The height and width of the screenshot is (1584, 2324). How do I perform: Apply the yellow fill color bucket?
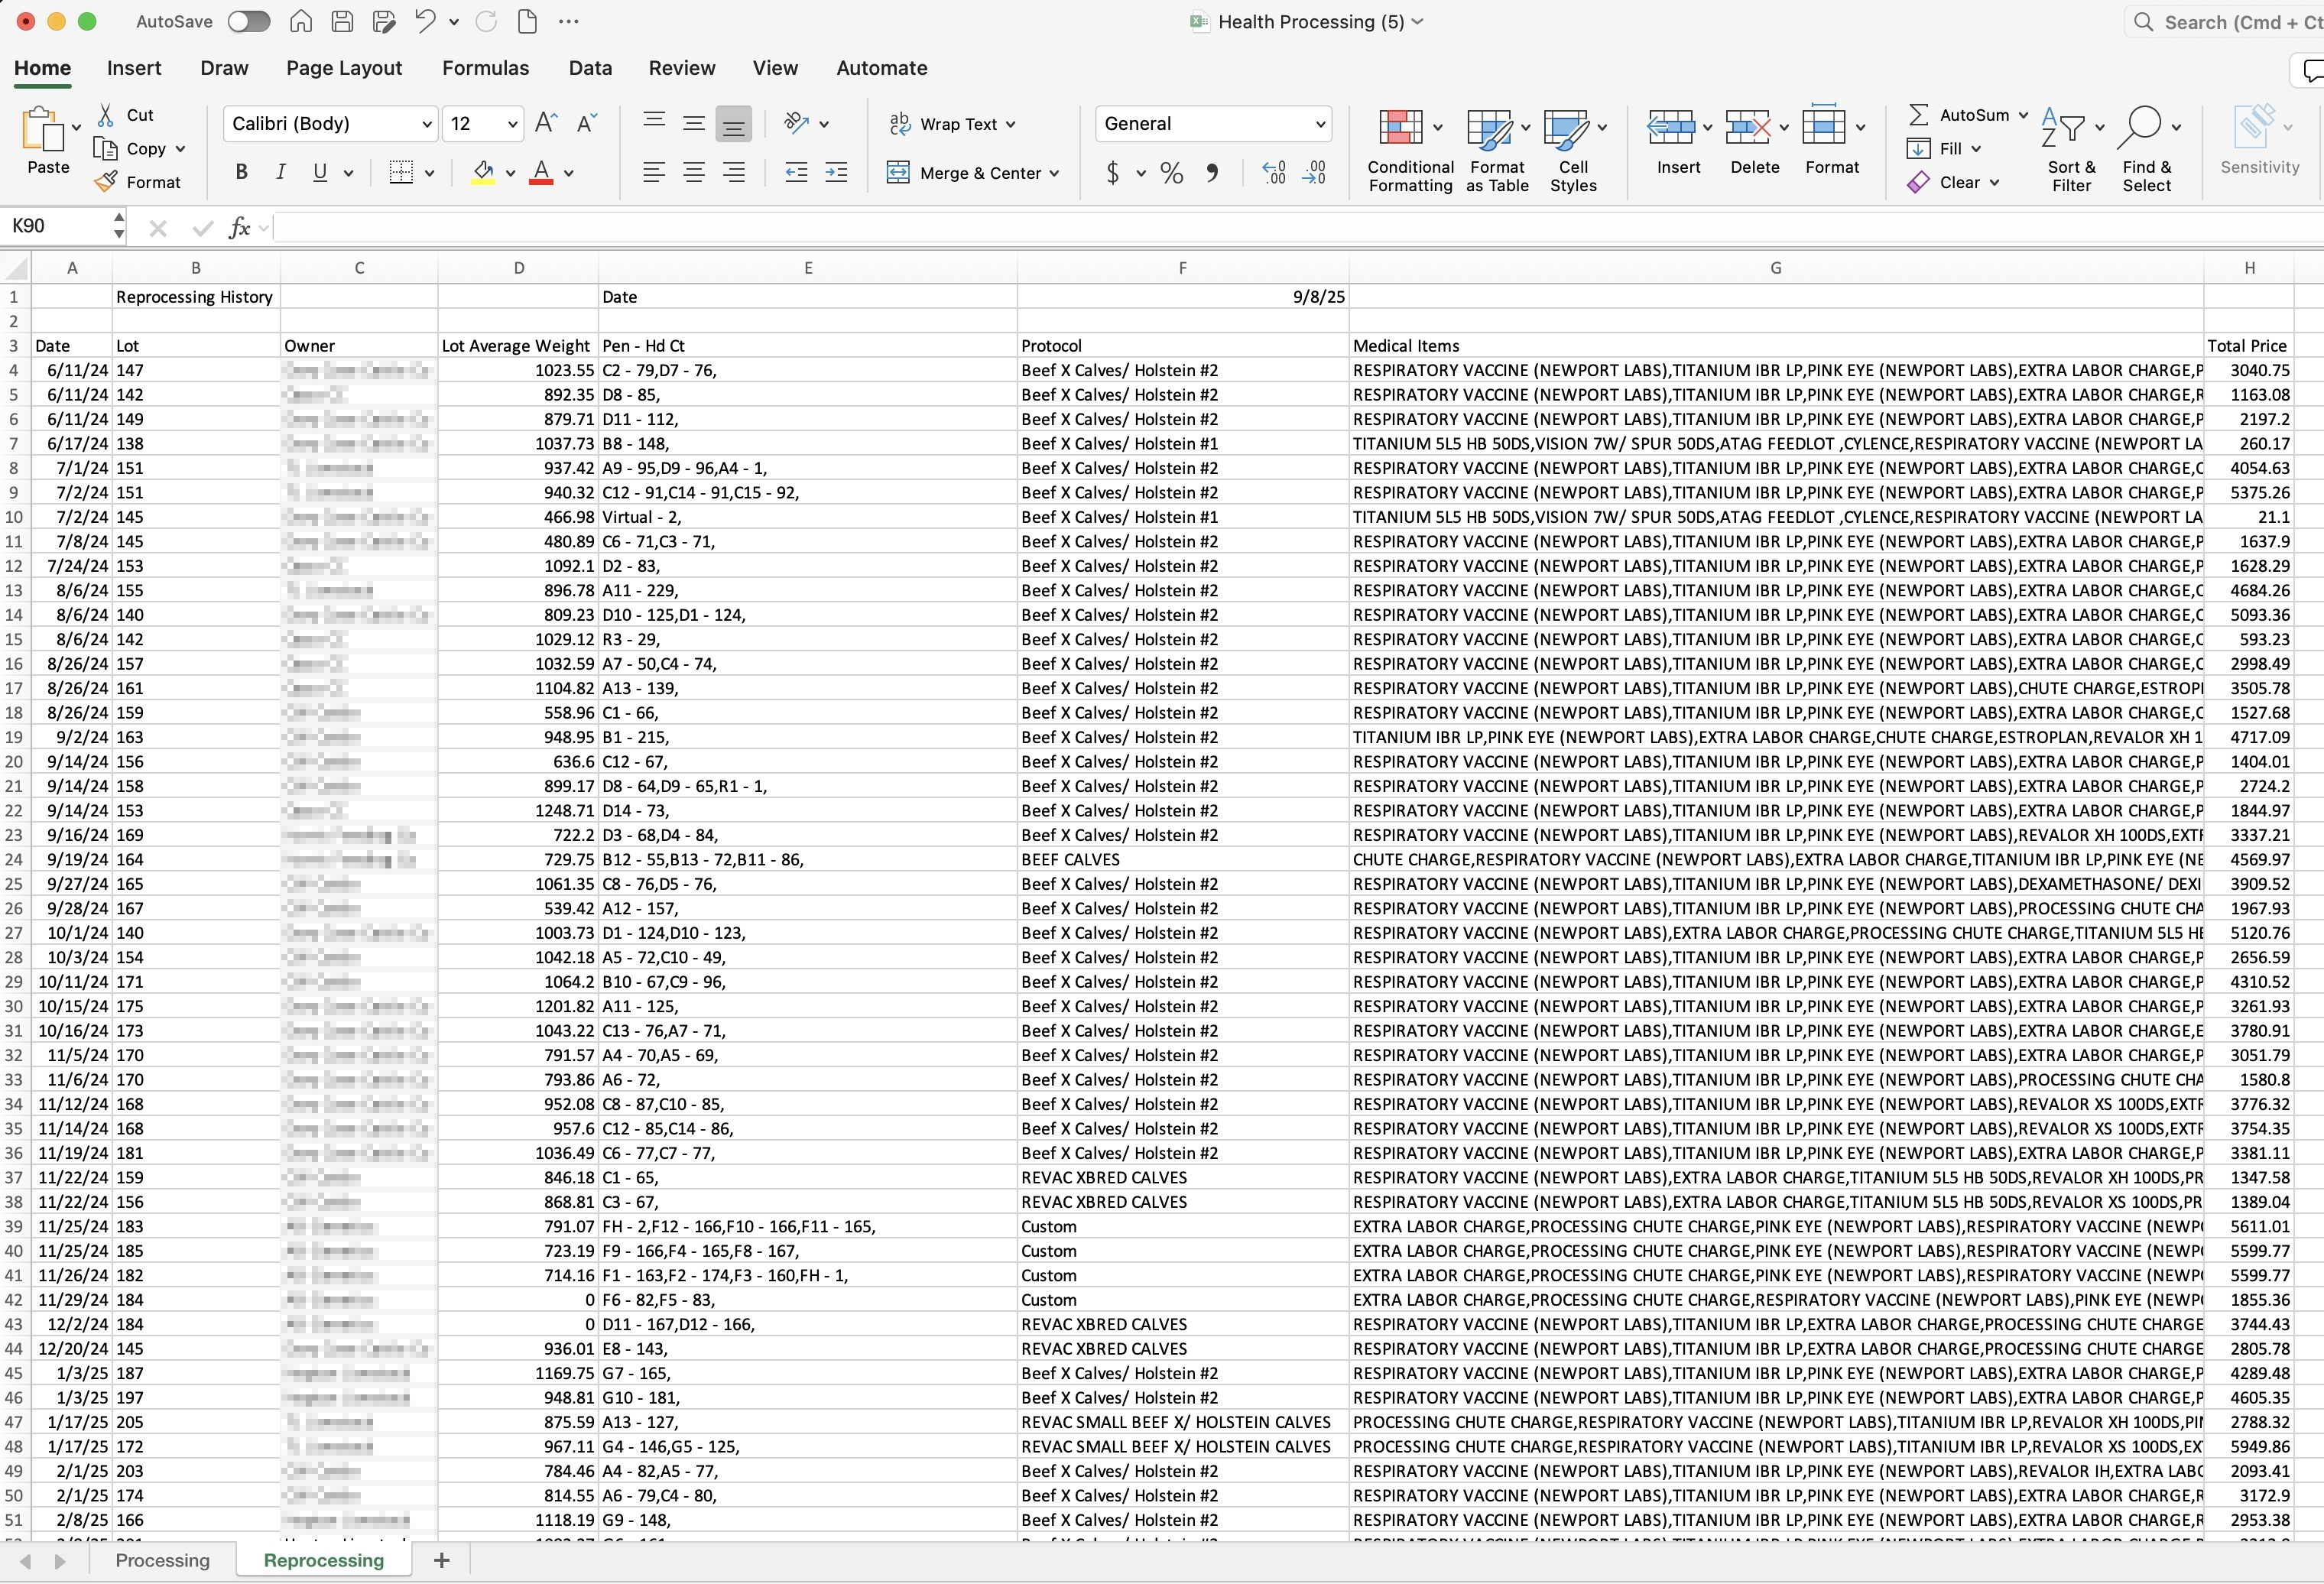[483, 172]
